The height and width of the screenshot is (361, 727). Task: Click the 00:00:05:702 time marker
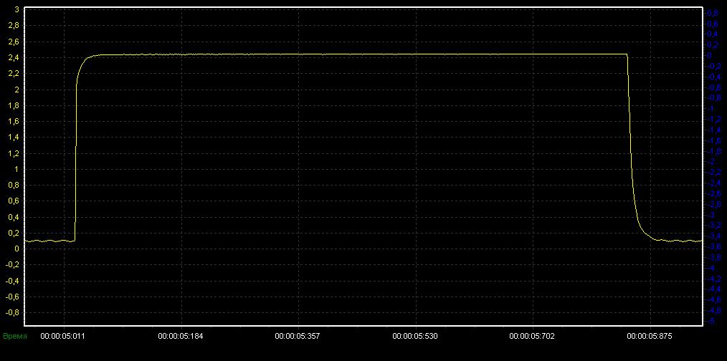click(x=532, y=335)
